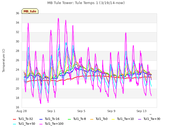Image resolution: width=173 pixels, height=129 pixels.
Task: Click the 32 y-axis tick label
Action: (x=17, y=32)
